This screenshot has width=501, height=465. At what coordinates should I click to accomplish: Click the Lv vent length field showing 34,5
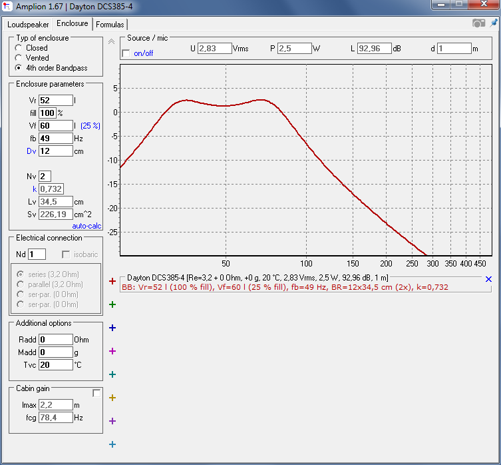tap(56, 202)
